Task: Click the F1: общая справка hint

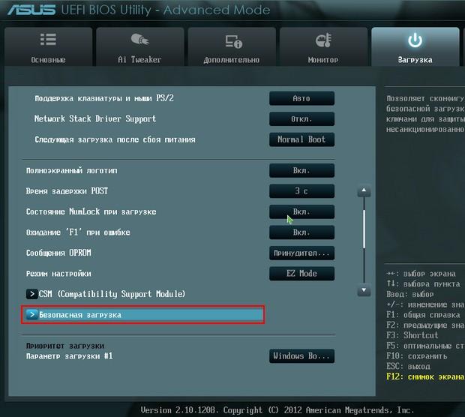Action: [x=423, y=315]
